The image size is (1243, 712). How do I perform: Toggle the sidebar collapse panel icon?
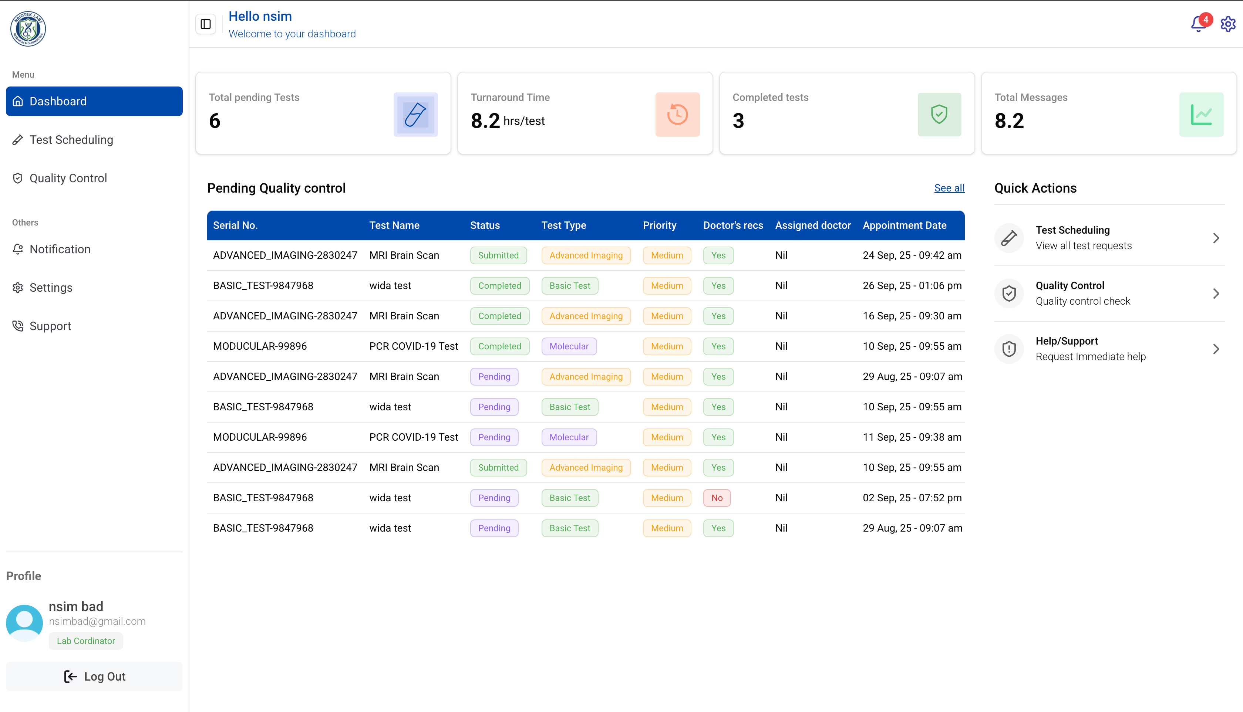coord(206,24)
